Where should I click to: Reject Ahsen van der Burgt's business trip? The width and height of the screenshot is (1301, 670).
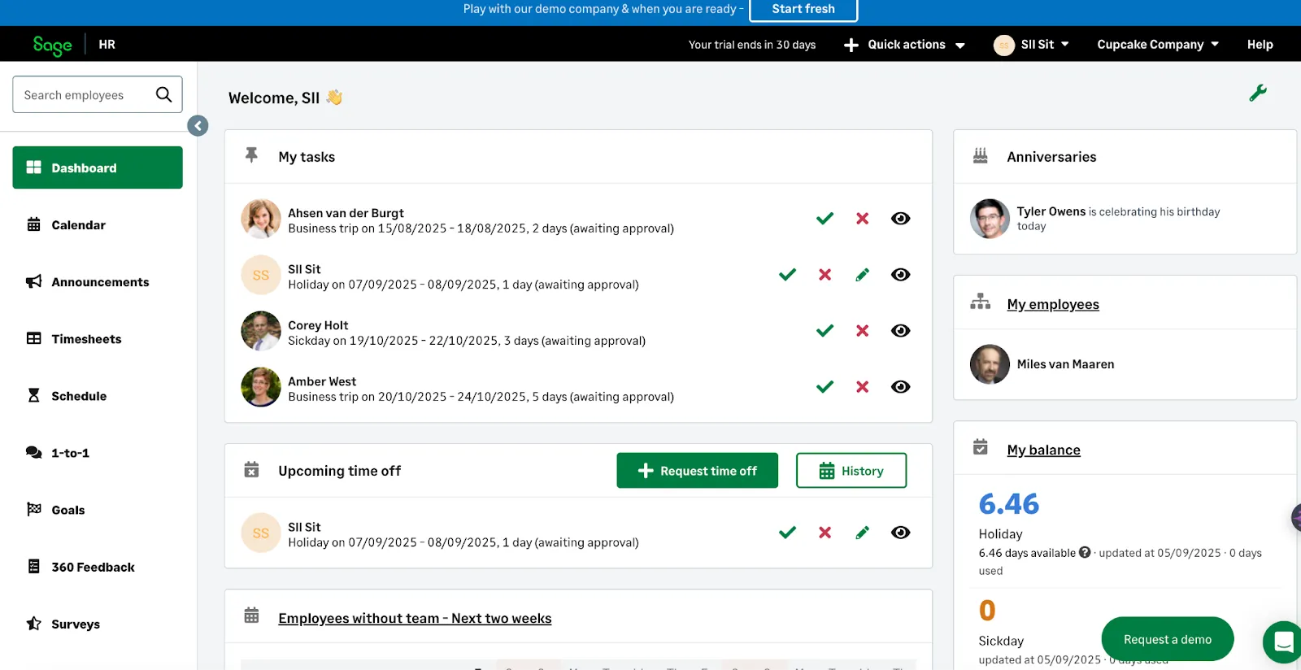(862, 218)
